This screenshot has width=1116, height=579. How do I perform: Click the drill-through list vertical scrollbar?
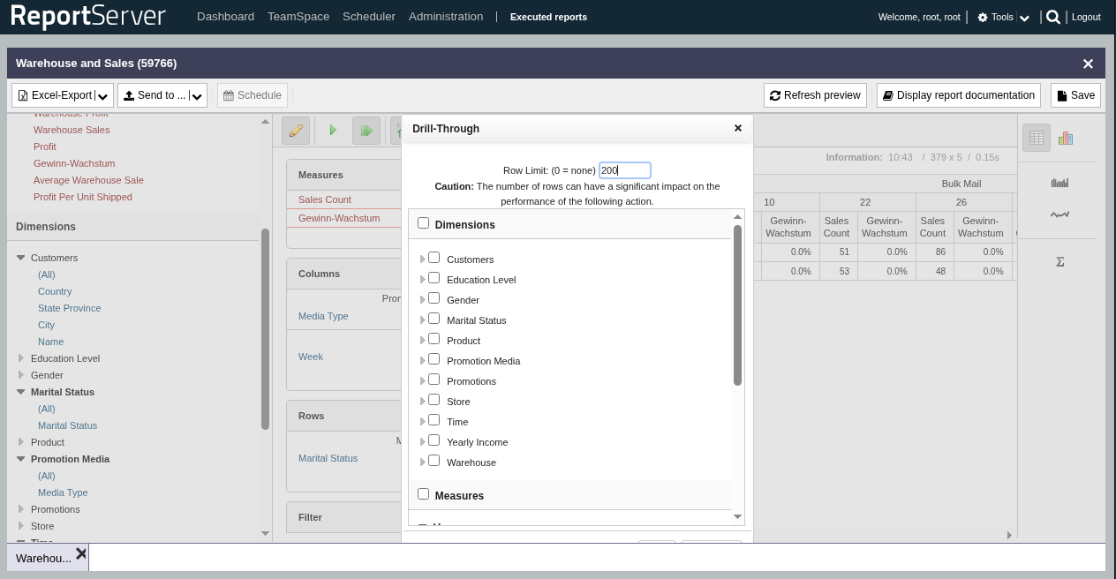click(737, 305)
